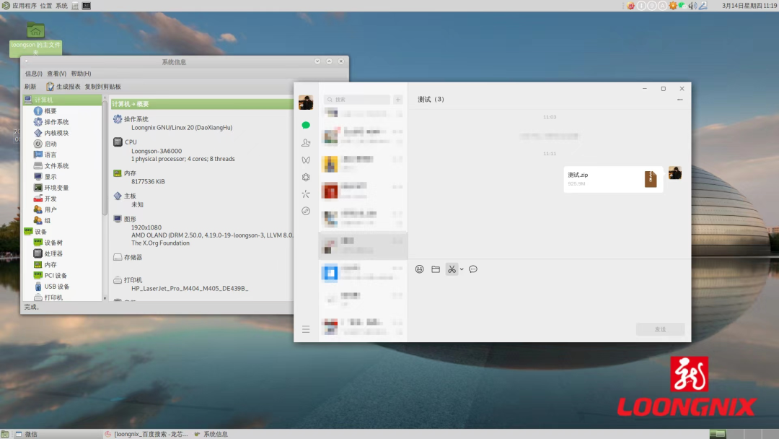The height and width of the screenshot is (439, 779).
Task: Open WeChat mini programs icon in sidebar
Action: (306, 211)
